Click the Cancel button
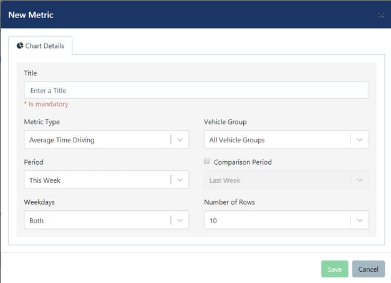Image resolution: width=391 pixels, height=283 pixels. coord(369,269)
